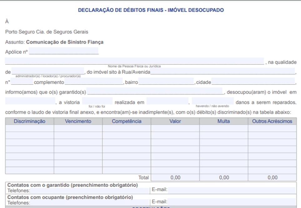
Task: Focus the Rua/Avenida address field
Action: pyautogui.click(x=223, y=71)
